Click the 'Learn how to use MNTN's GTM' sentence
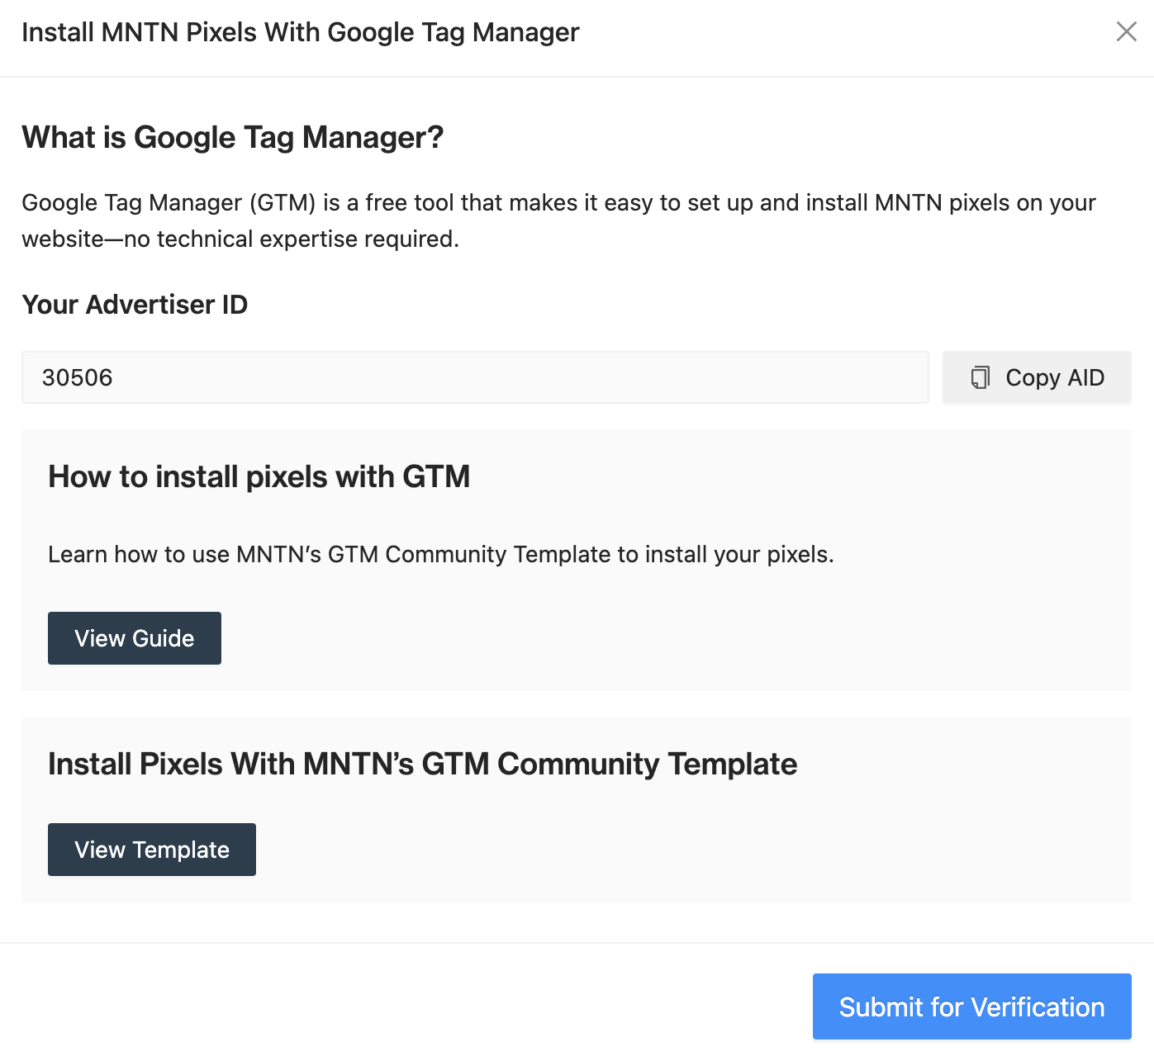This screenshot has width=1154, height=1056. point(440,554)
